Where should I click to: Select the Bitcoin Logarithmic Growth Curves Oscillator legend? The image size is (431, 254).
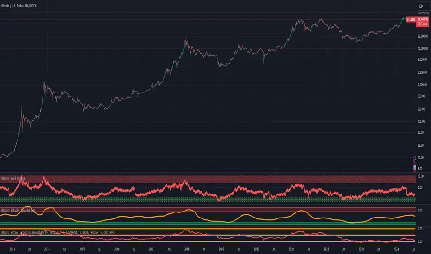58,233
